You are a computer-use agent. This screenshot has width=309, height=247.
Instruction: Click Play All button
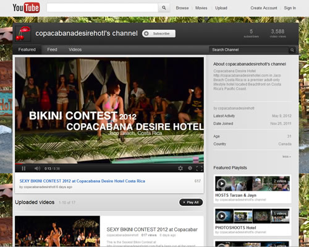pyautogui.click(x=191, y=202)
